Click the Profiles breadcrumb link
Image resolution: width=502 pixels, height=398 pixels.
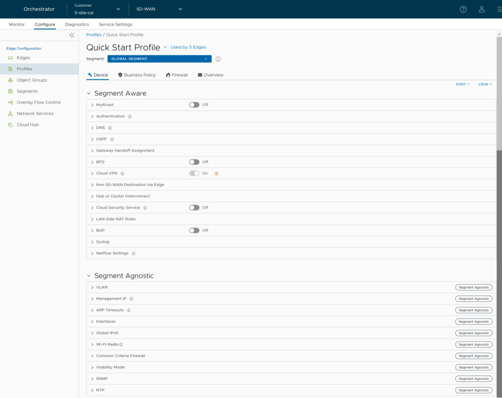93,35
